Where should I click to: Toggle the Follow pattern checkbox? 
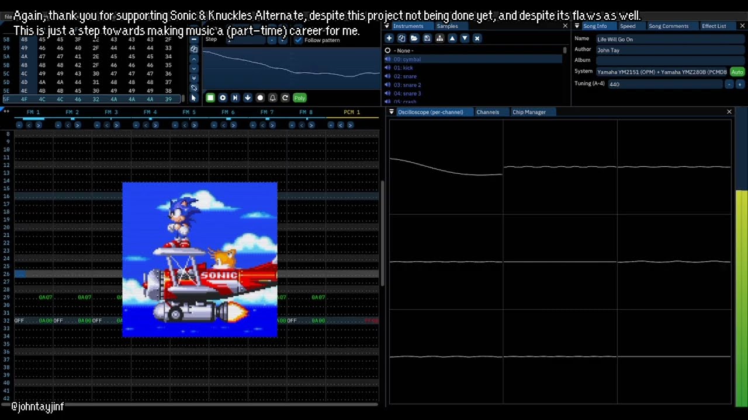click(x=299, y=40)
